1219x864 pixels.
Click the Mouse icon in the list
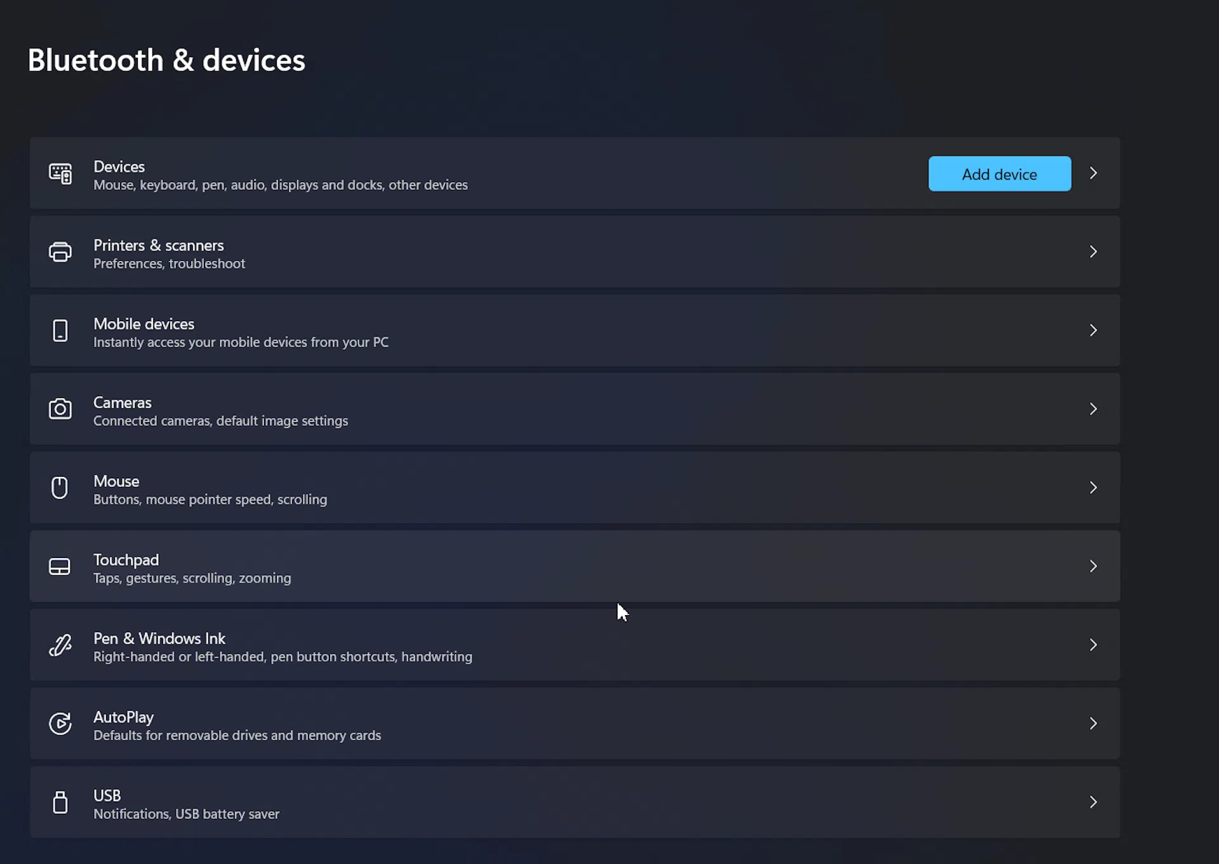click(60, 488)
